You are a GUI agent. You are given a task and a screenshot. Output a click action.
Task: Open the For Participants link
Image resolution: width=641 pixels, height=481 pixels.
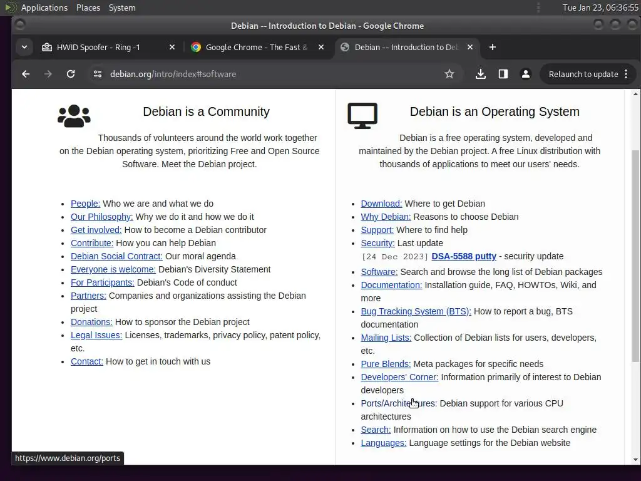click(x=103, y=282)
